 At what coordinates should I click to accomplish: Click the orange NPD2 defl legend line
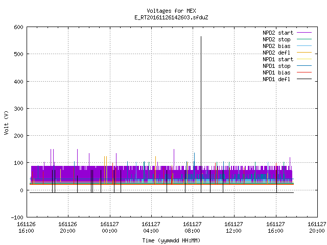pos(305,52)
